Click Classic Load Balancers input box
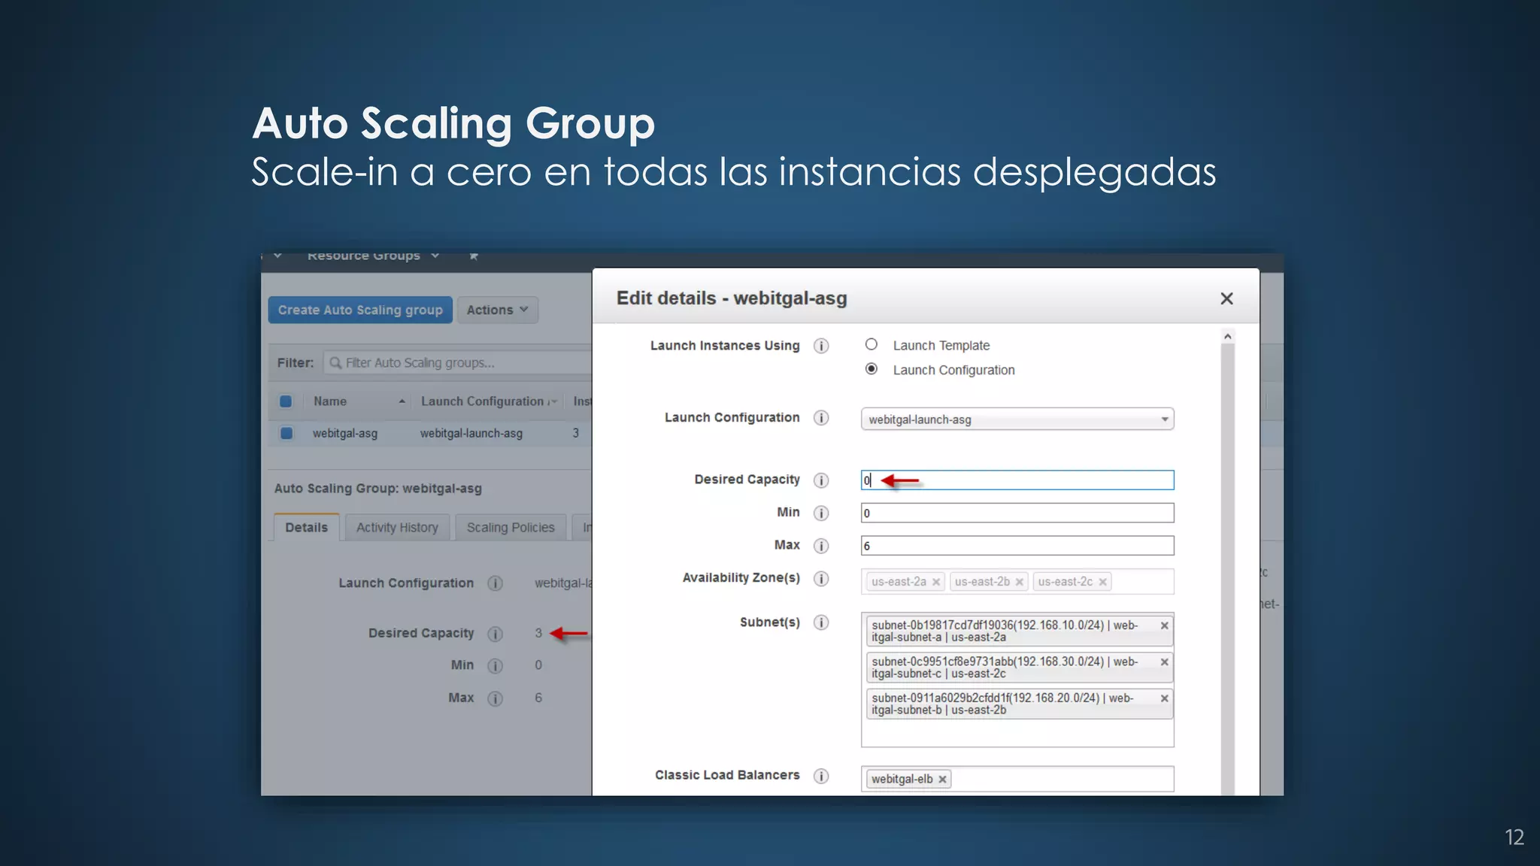This screenshot has width=1540, height=866. pyautogui.click(x=1017, y=779)
